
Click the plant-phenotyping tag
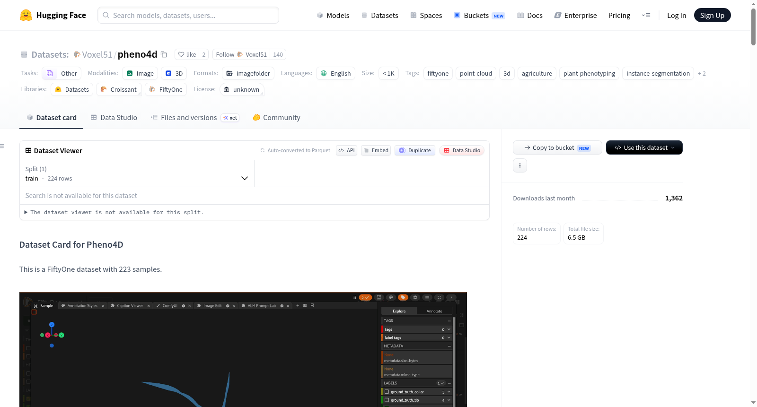point(589,73)
